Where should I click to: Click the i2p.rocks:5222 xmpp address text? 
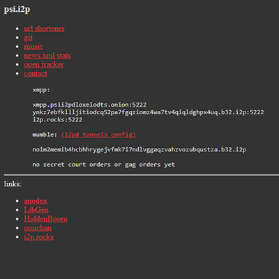point(57,120)
